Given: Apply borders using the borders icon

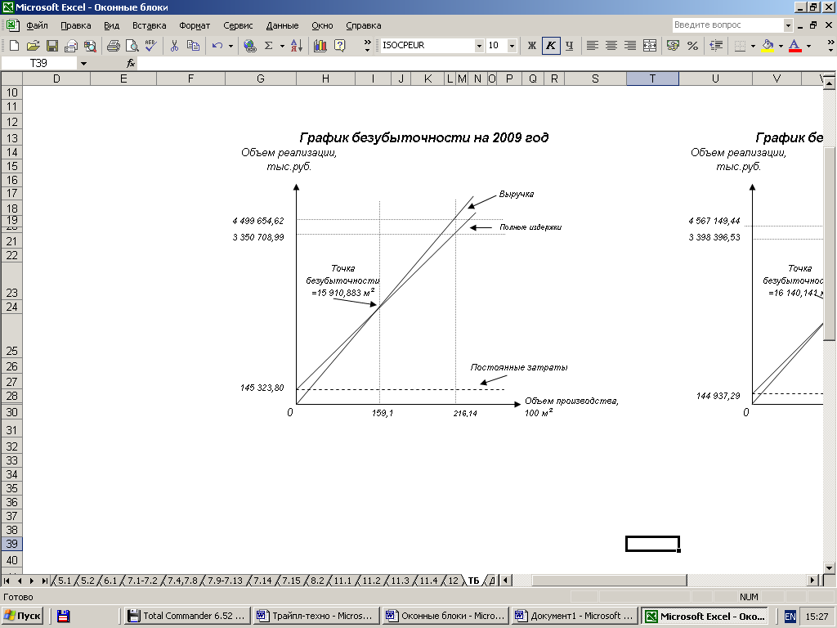Looking at the screenshot, I should click(740, 46).
